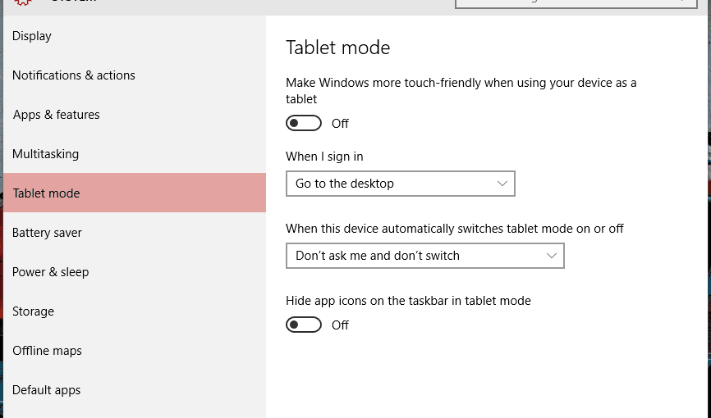Open Battery saver settings

pyautogui.click(x=48, y=233)
